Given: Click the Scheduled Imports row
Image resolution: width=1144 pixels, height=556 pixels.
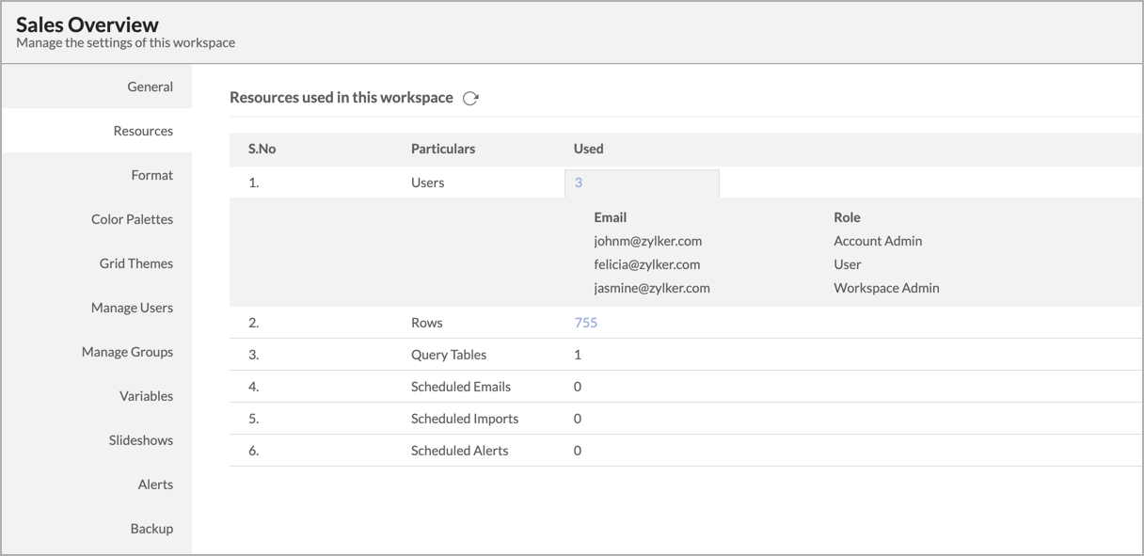Looking at the screenshot, I should coord(465,419).
